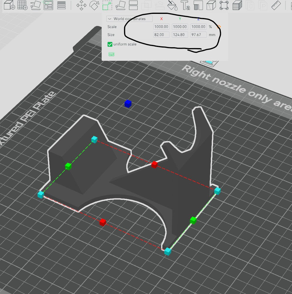Click the orange reset scale icon

point(219,27)
